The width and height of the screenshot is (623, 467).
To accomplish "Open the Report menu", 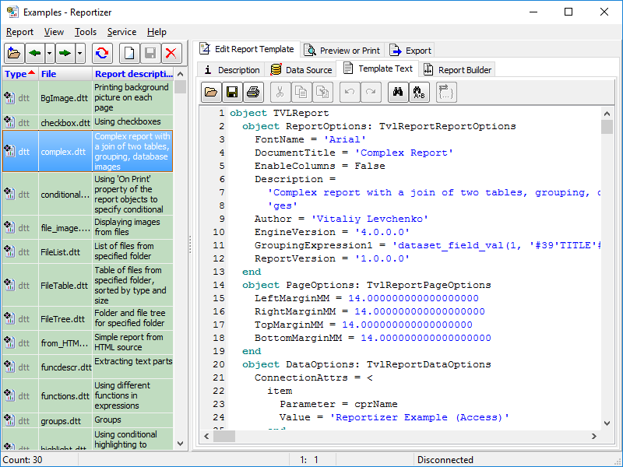I will tap(19, 32).
